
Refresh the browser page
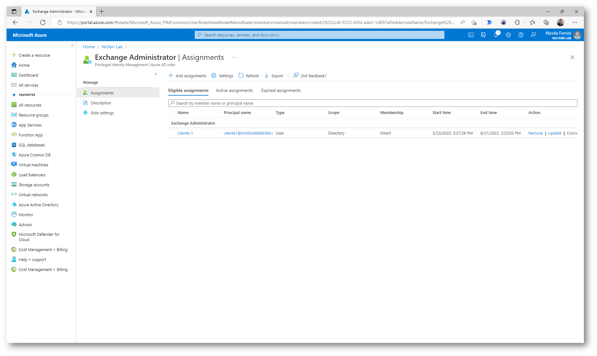[x=43, y=22]
